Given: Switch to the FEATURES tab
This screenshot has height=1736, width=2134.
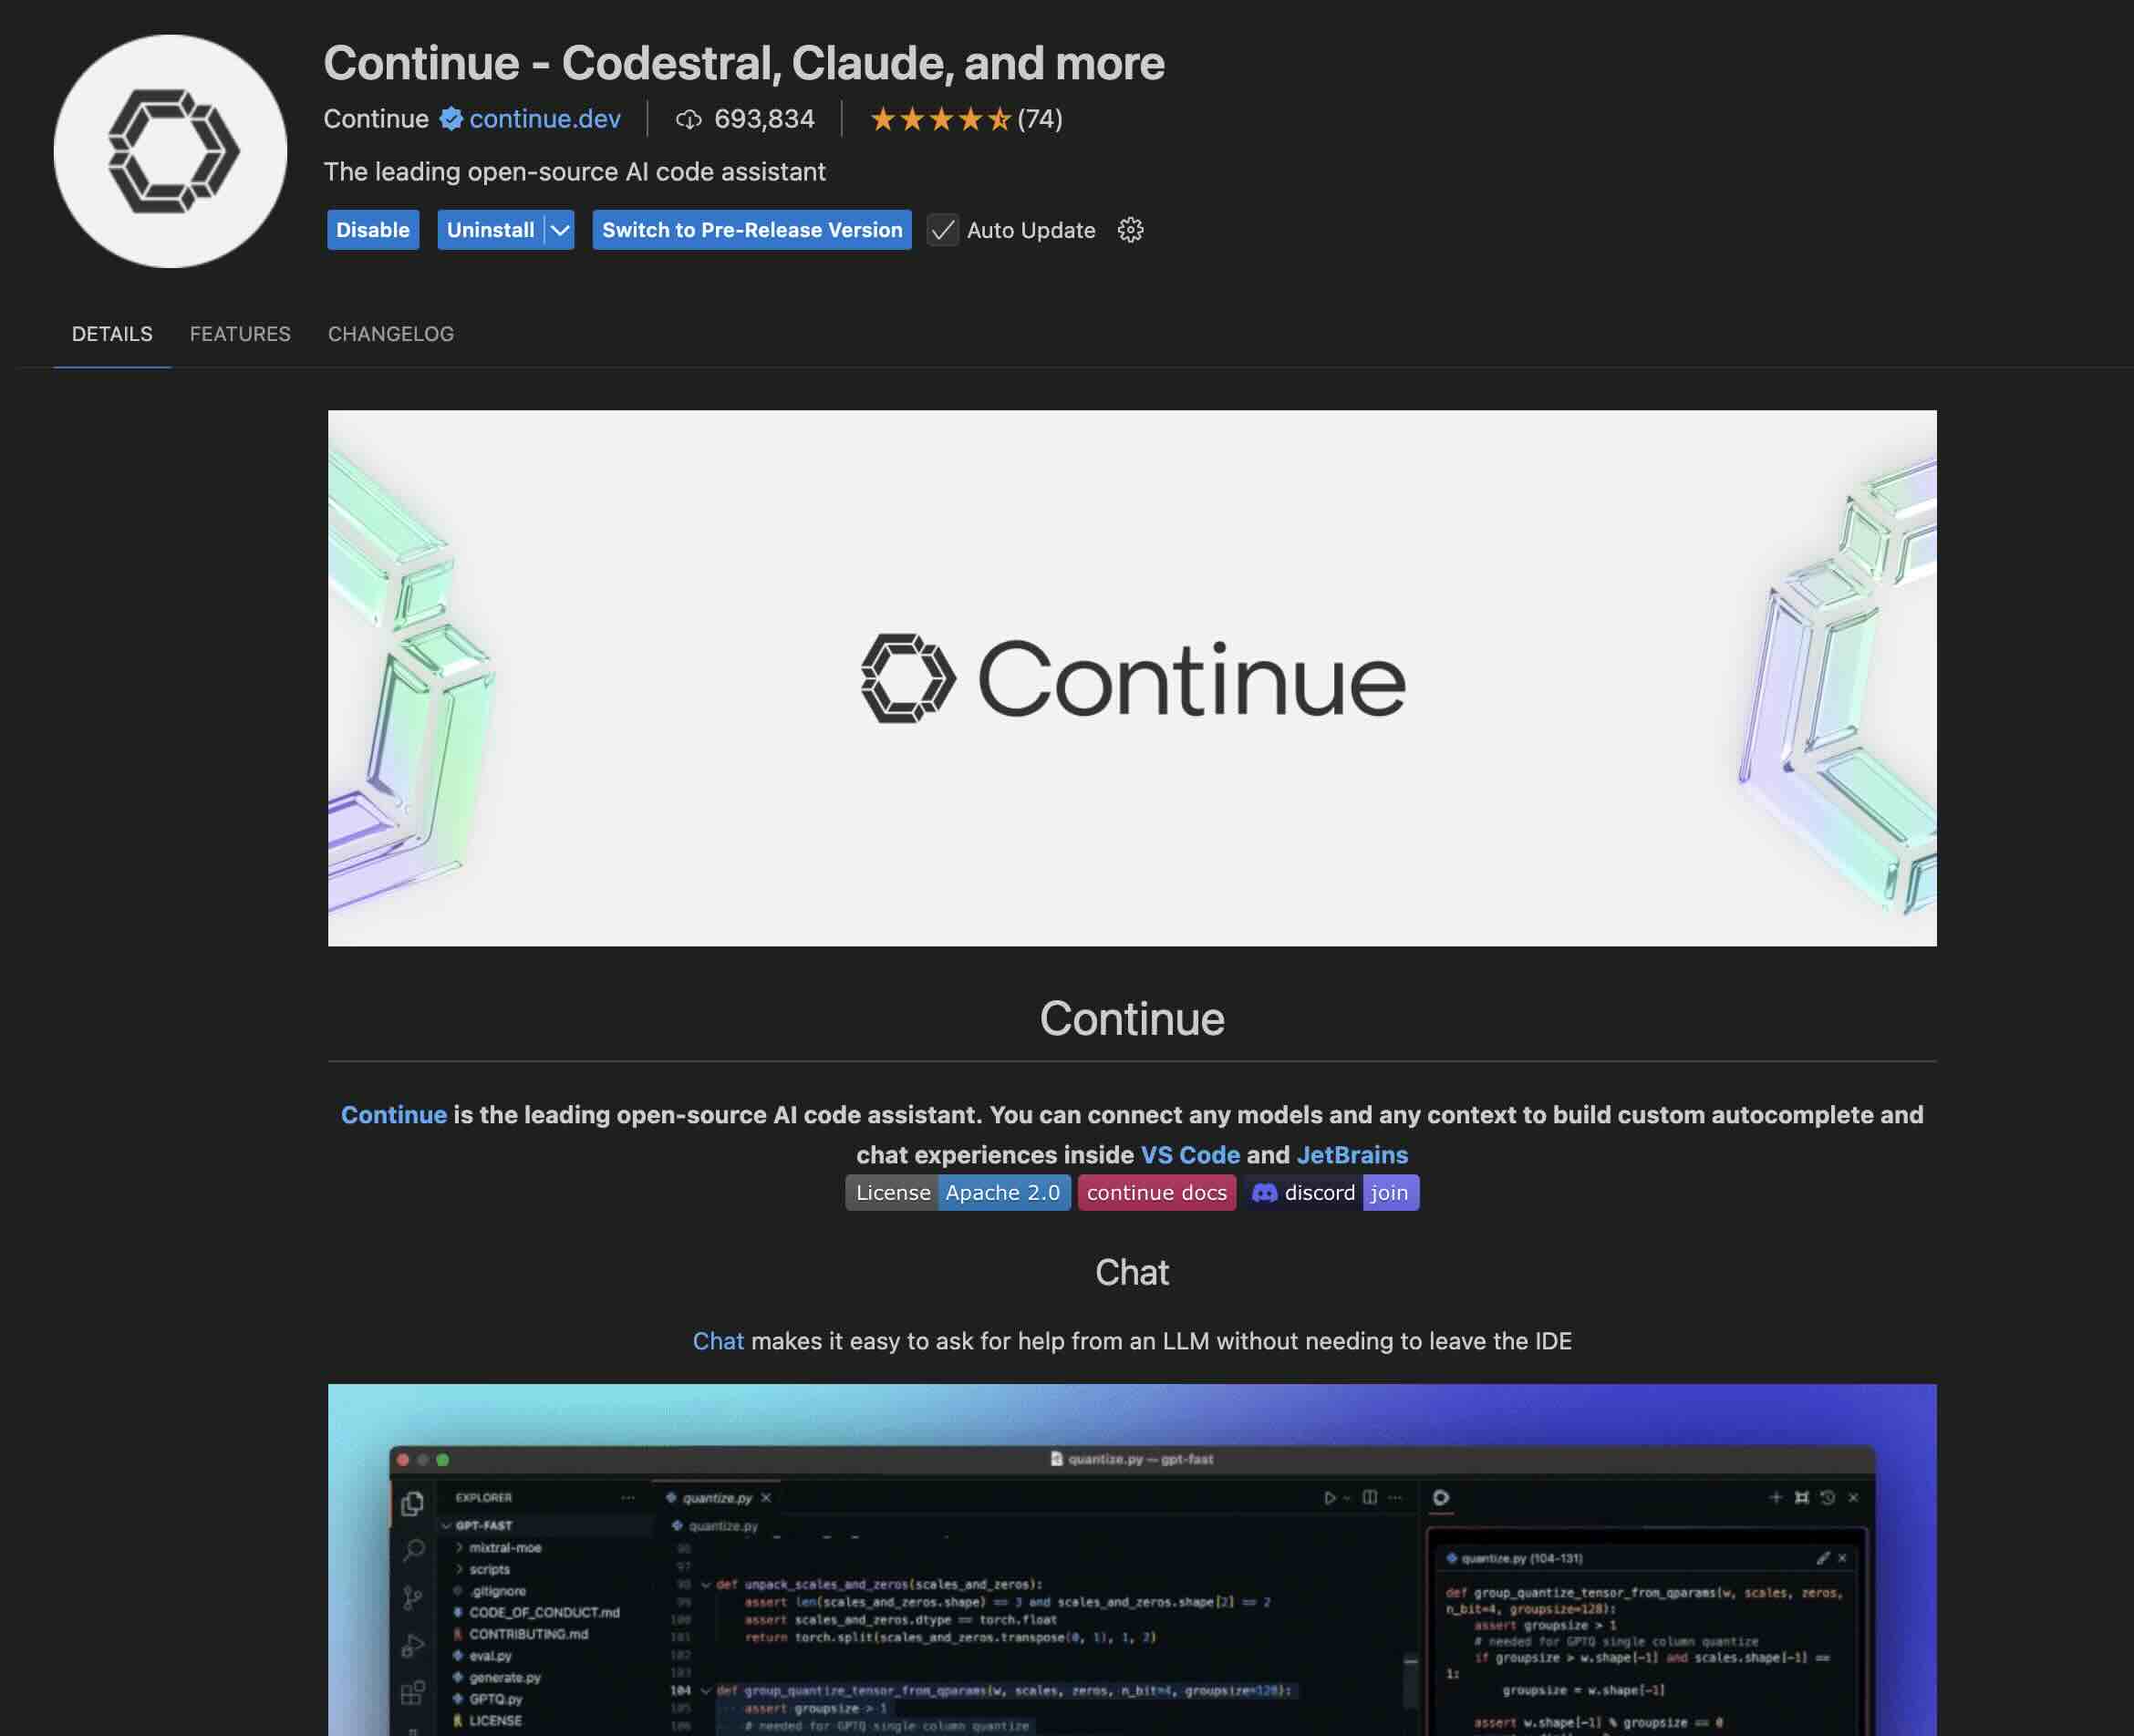Looking at the screenshot, I should (239, 333).
